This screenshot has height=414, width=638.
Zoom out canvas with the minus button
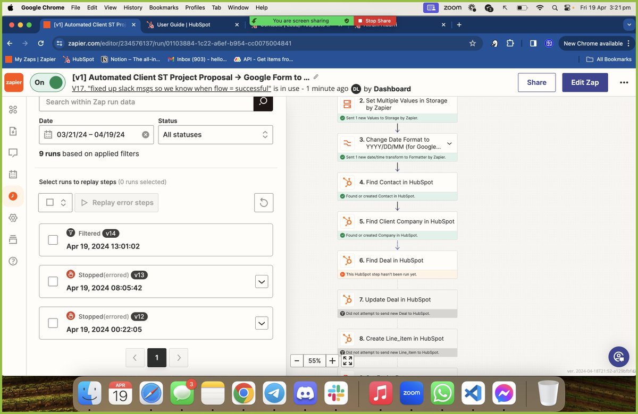297,361
